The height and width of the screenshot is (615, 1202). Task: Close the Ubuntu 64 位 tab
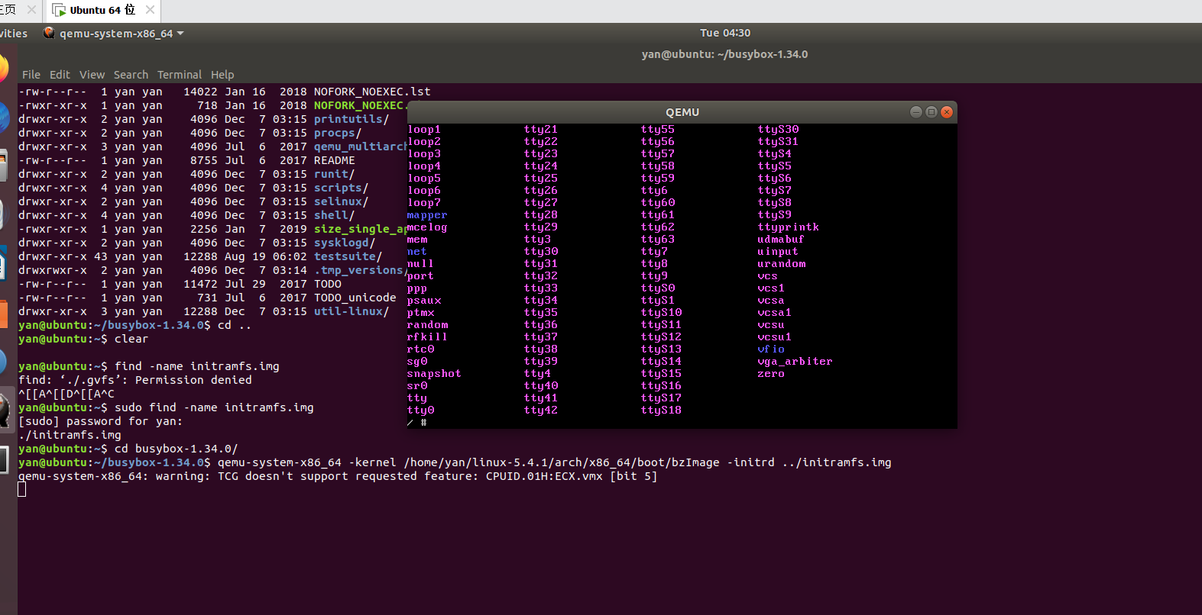tap(150, 10)
